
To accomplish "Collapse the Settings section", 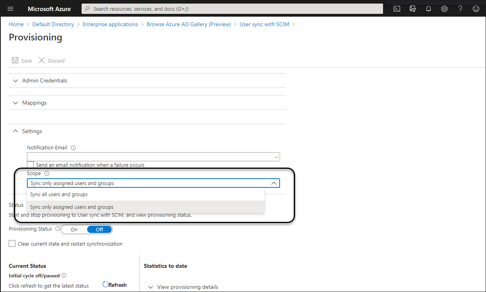I will [x=147, y=131].
